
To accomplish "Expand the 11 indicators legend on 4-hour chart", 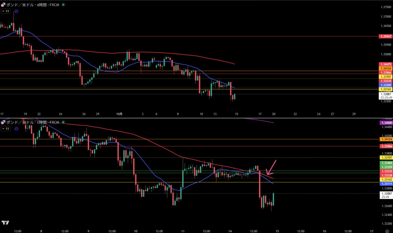I will coord(5,11).
